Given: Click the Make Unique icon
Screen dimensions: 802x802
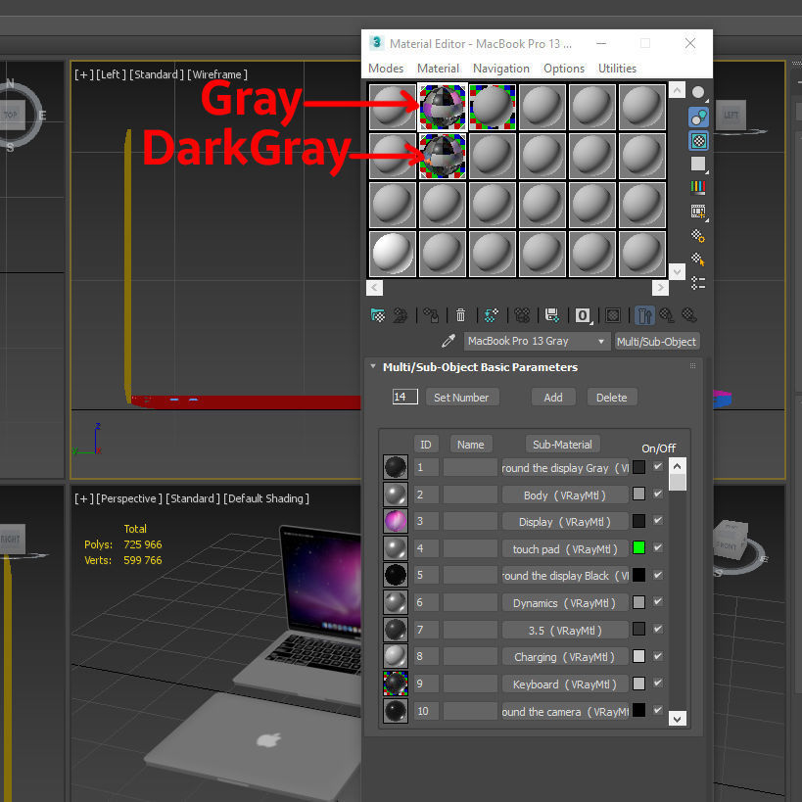Looking at the screenshot, I should pos(522,315).
